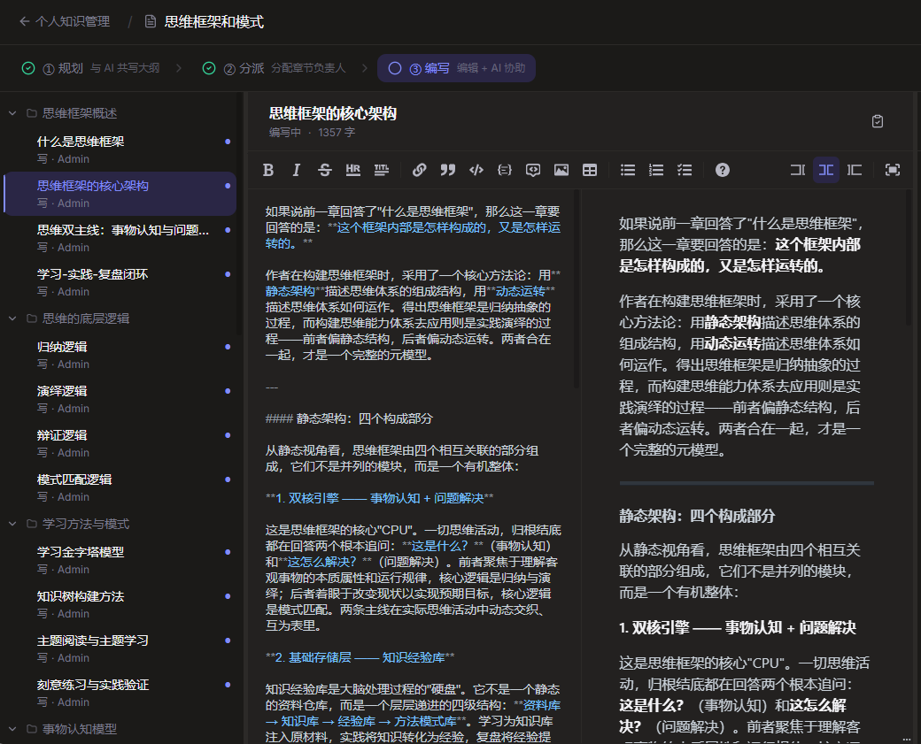Image resolution: width=921 pixels, height=744 pixels.
Task: Click preview heading 静态架构:四个构成部分
Action: [697, 516]
